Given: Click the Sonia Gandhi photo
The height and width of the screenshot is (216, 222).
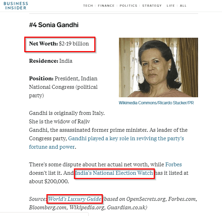Looking at the screenshot, I should click(x=158, y=67).
